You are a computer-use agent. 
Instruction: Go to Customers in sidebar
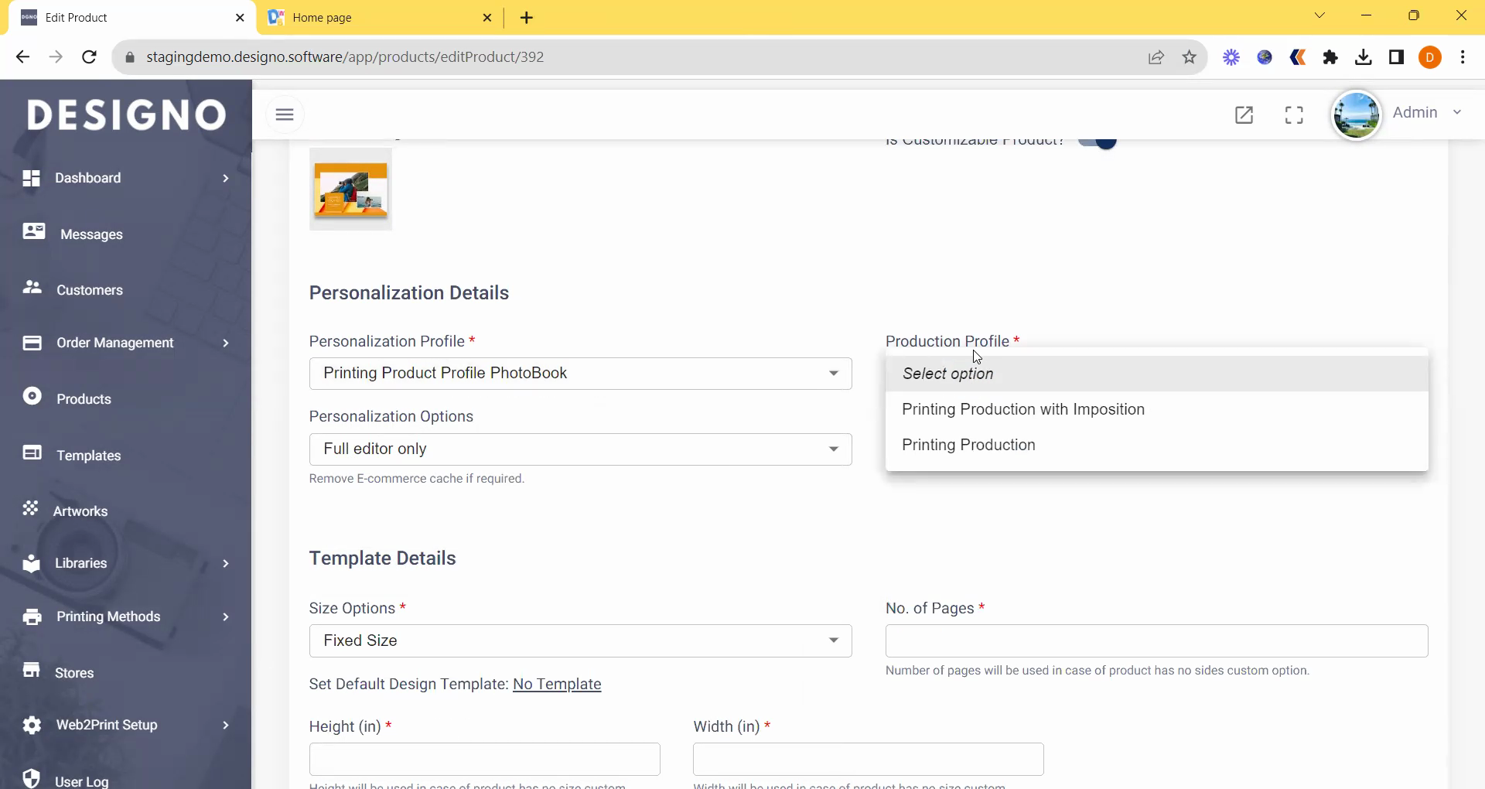coord(89,290)
